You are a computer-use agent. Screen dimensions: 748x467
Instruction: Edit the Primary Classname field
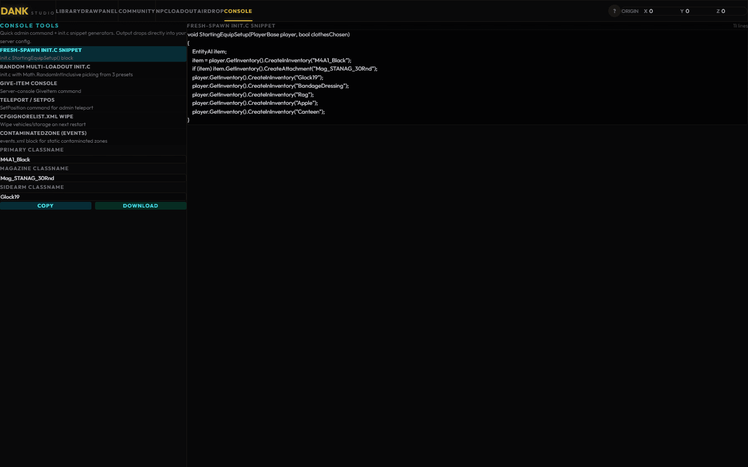click(93, 159)
